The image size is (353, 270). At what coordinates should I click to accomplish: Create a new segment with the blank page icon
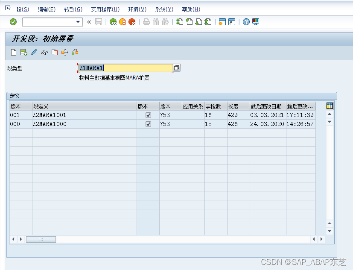click(x=13, y=52)
